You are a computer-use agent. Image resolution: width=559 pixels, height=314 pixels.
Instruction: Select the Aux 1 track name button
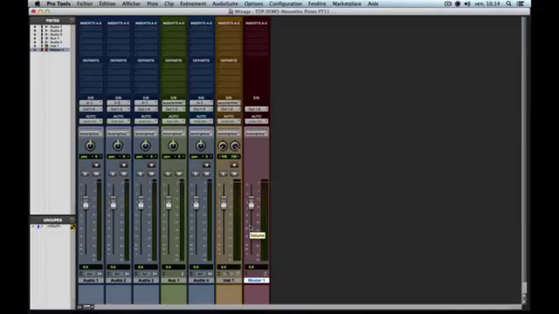point(173,280)
